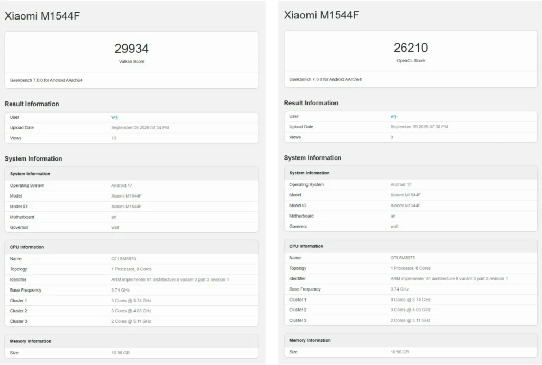Click the 'Cluster 2' label on the OpenCL page
This screenshot has width=542, height=365.
pyautogui.click(x=297, y=310)
